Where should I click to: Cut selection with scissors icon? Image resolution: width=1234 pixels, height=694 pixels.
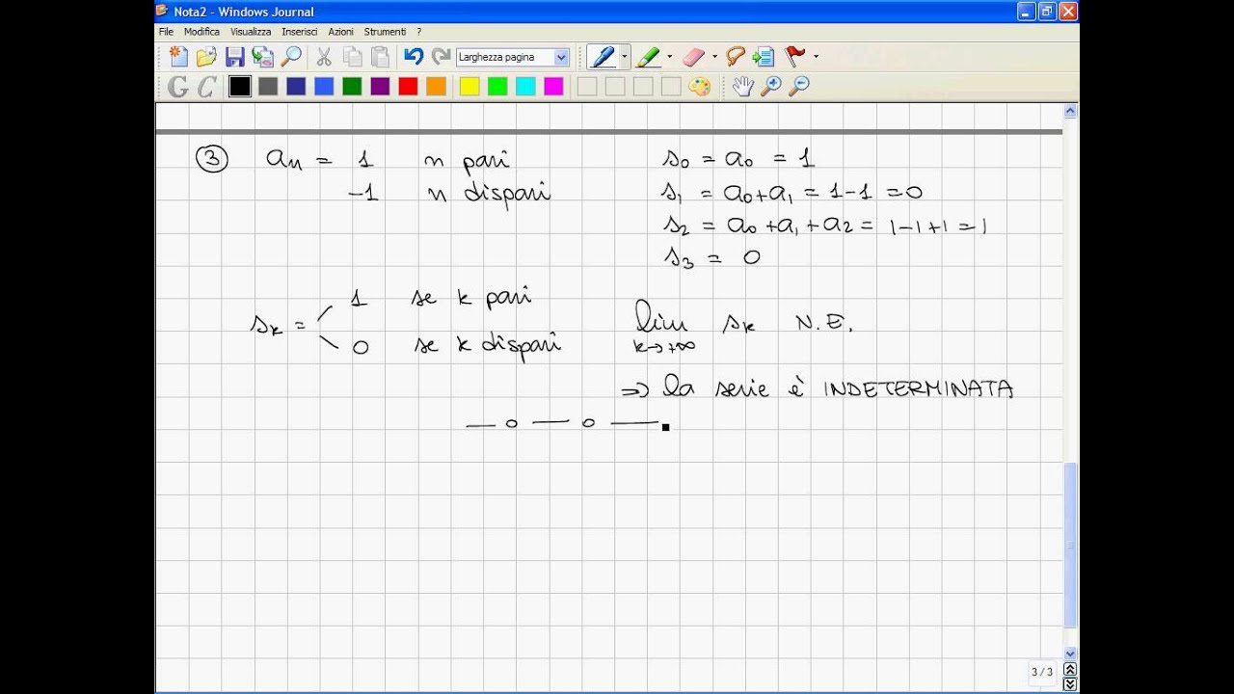324,57
